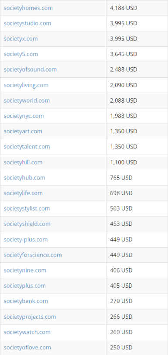This screenshot has width=168, height=355.
Task: Visit the societylife.com link
Action: [23, 193]
